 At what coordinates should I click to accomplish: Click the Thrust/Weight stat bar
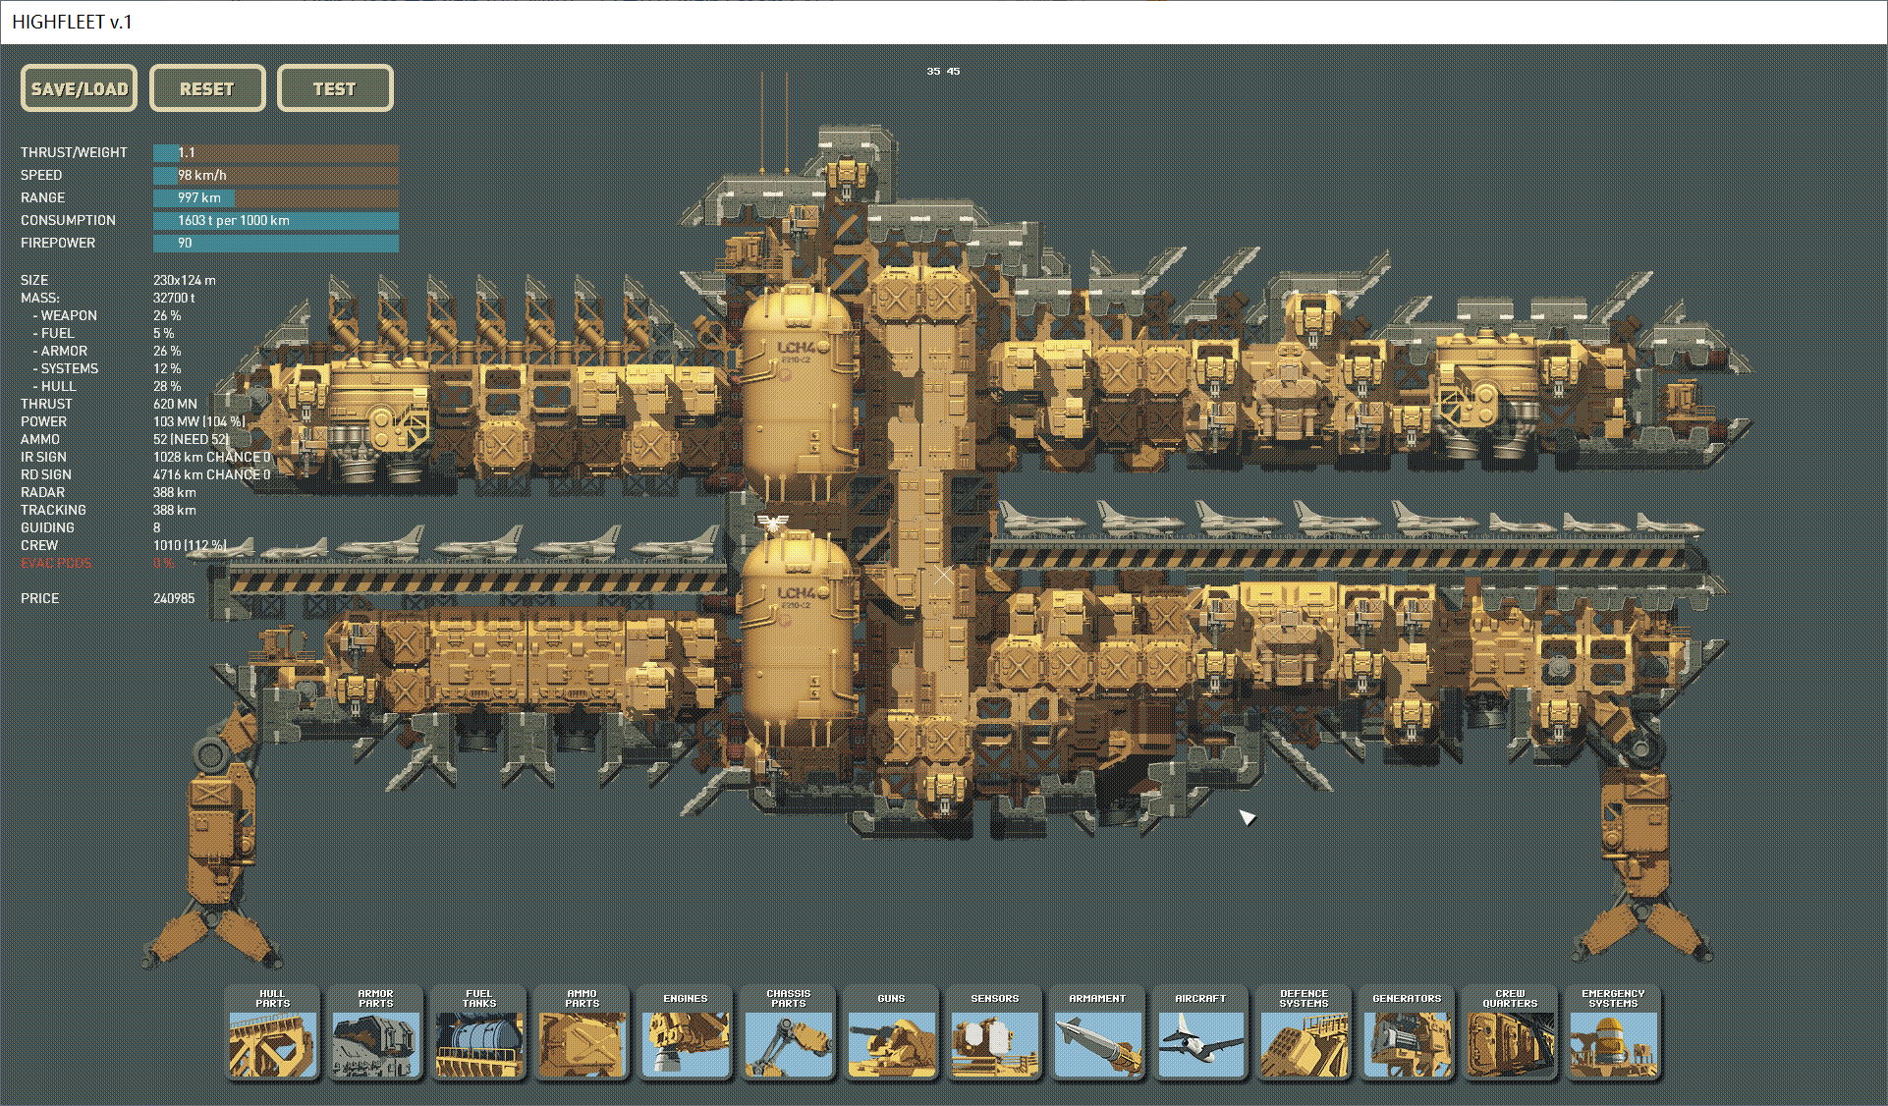point(275,152)
